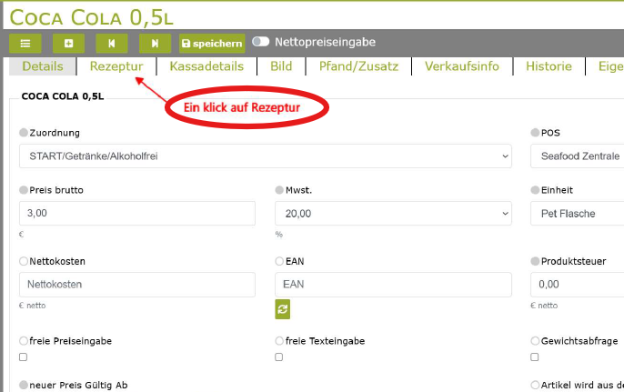Toggle the Nettopreiseingabe switch
This screenshot has height=392, width=624.
(261, 42)
